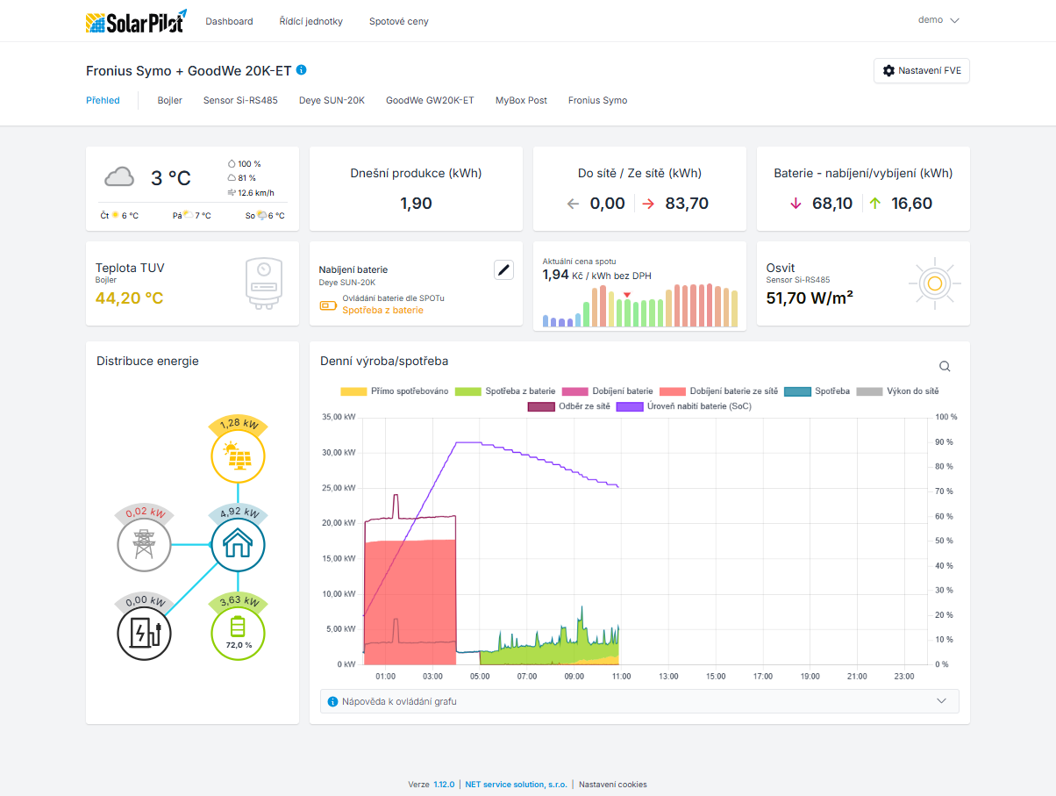Click the house consumption icon
1056x796 pixels.
coord(238,545)
